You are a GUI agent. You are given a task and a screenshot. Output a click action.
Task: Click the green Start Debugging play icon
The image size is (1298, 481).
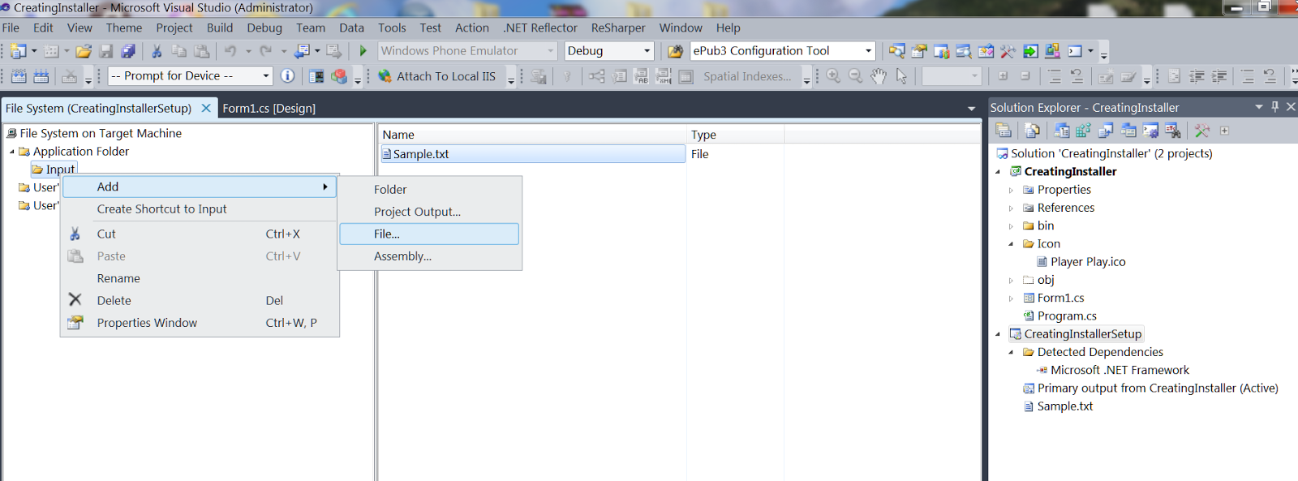pyautogui.click(x=363, y=51)
